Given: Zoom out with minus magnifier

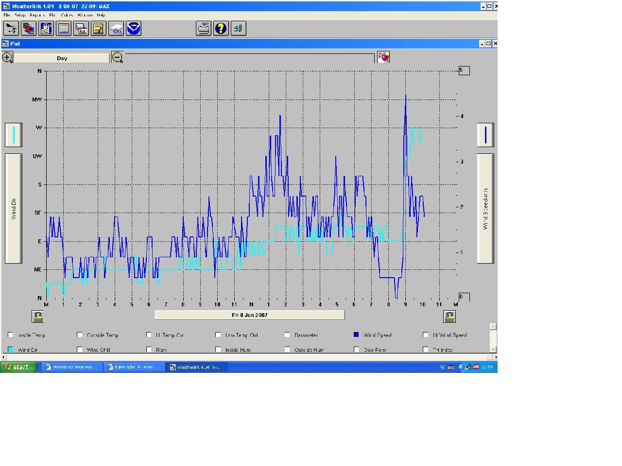Looking at the screenshot, I should (x=118, y=58).
